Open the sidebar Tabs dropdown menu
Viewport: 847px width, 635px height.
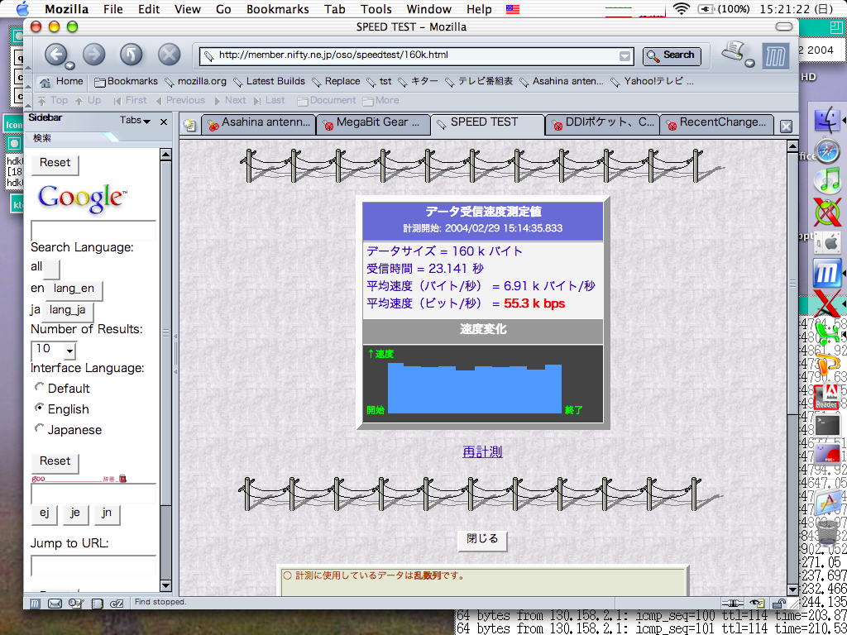click(135, 121)
